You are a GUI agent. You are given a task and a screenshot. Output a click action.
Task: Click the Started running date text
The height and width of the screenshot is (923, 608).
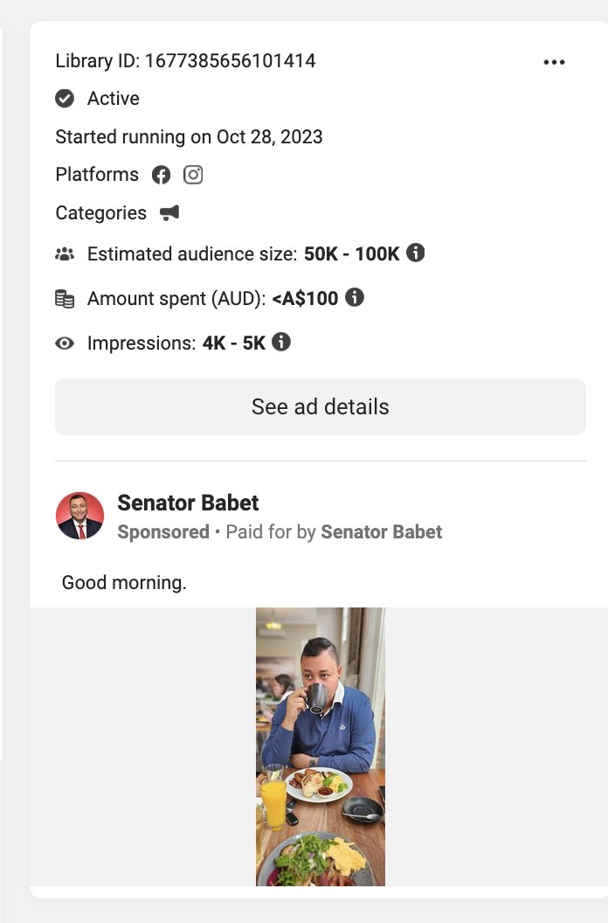pos(189,137)
